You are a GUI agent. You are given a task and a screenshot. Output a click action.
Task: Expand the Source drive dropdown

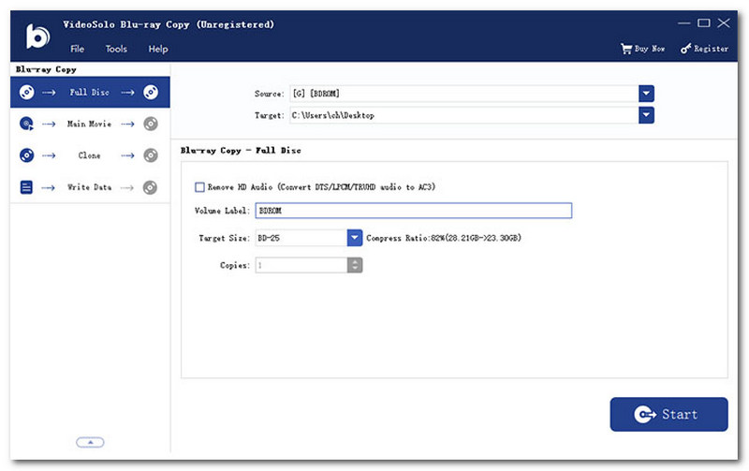646,94
